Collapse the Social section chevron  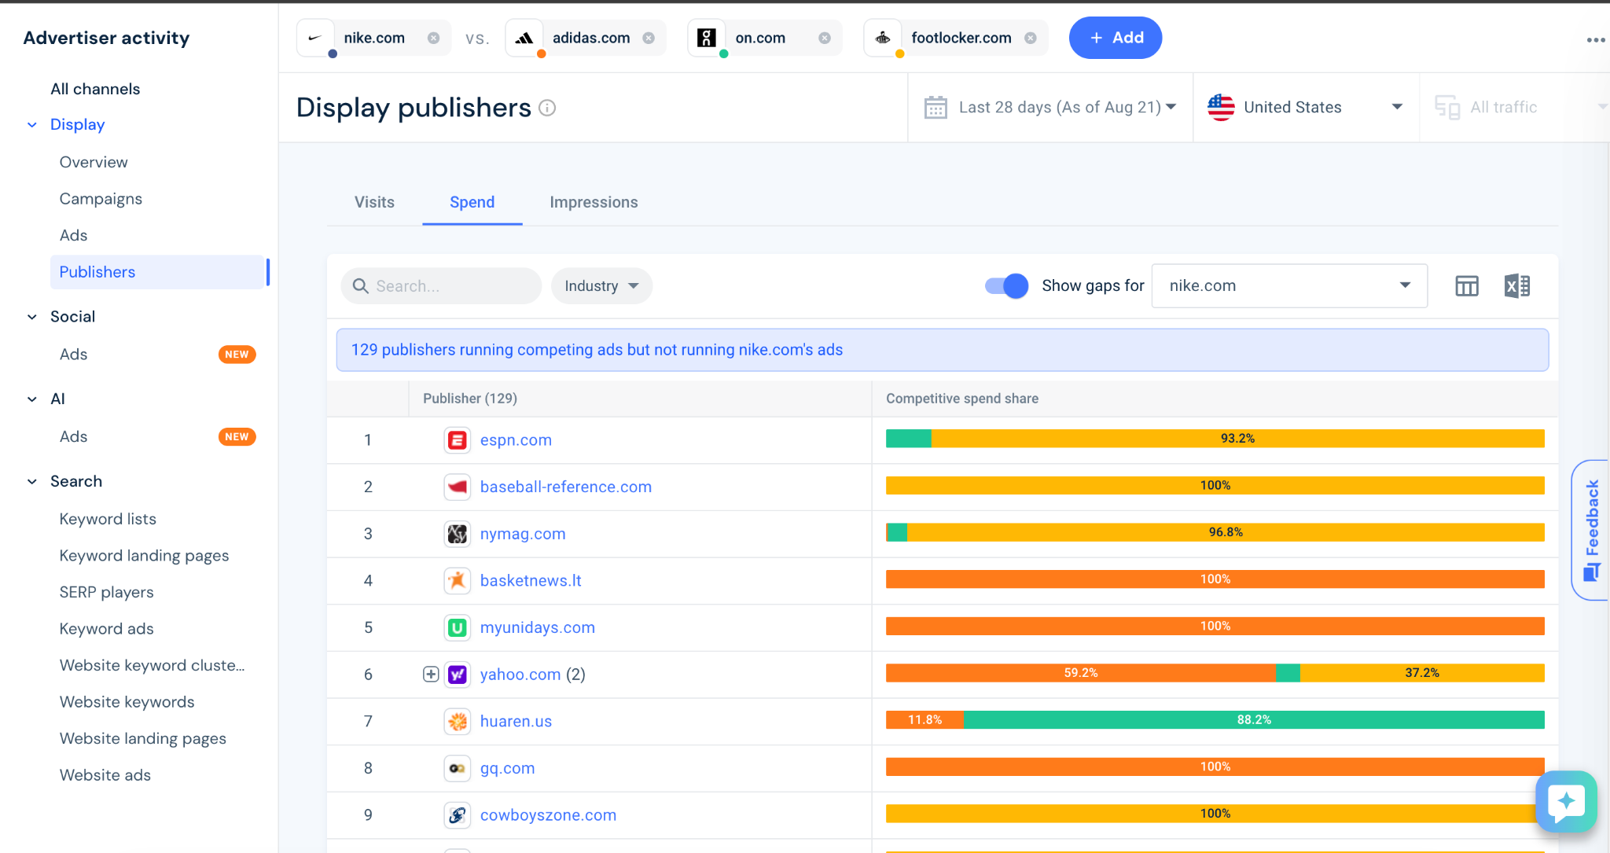click(32, 317)
